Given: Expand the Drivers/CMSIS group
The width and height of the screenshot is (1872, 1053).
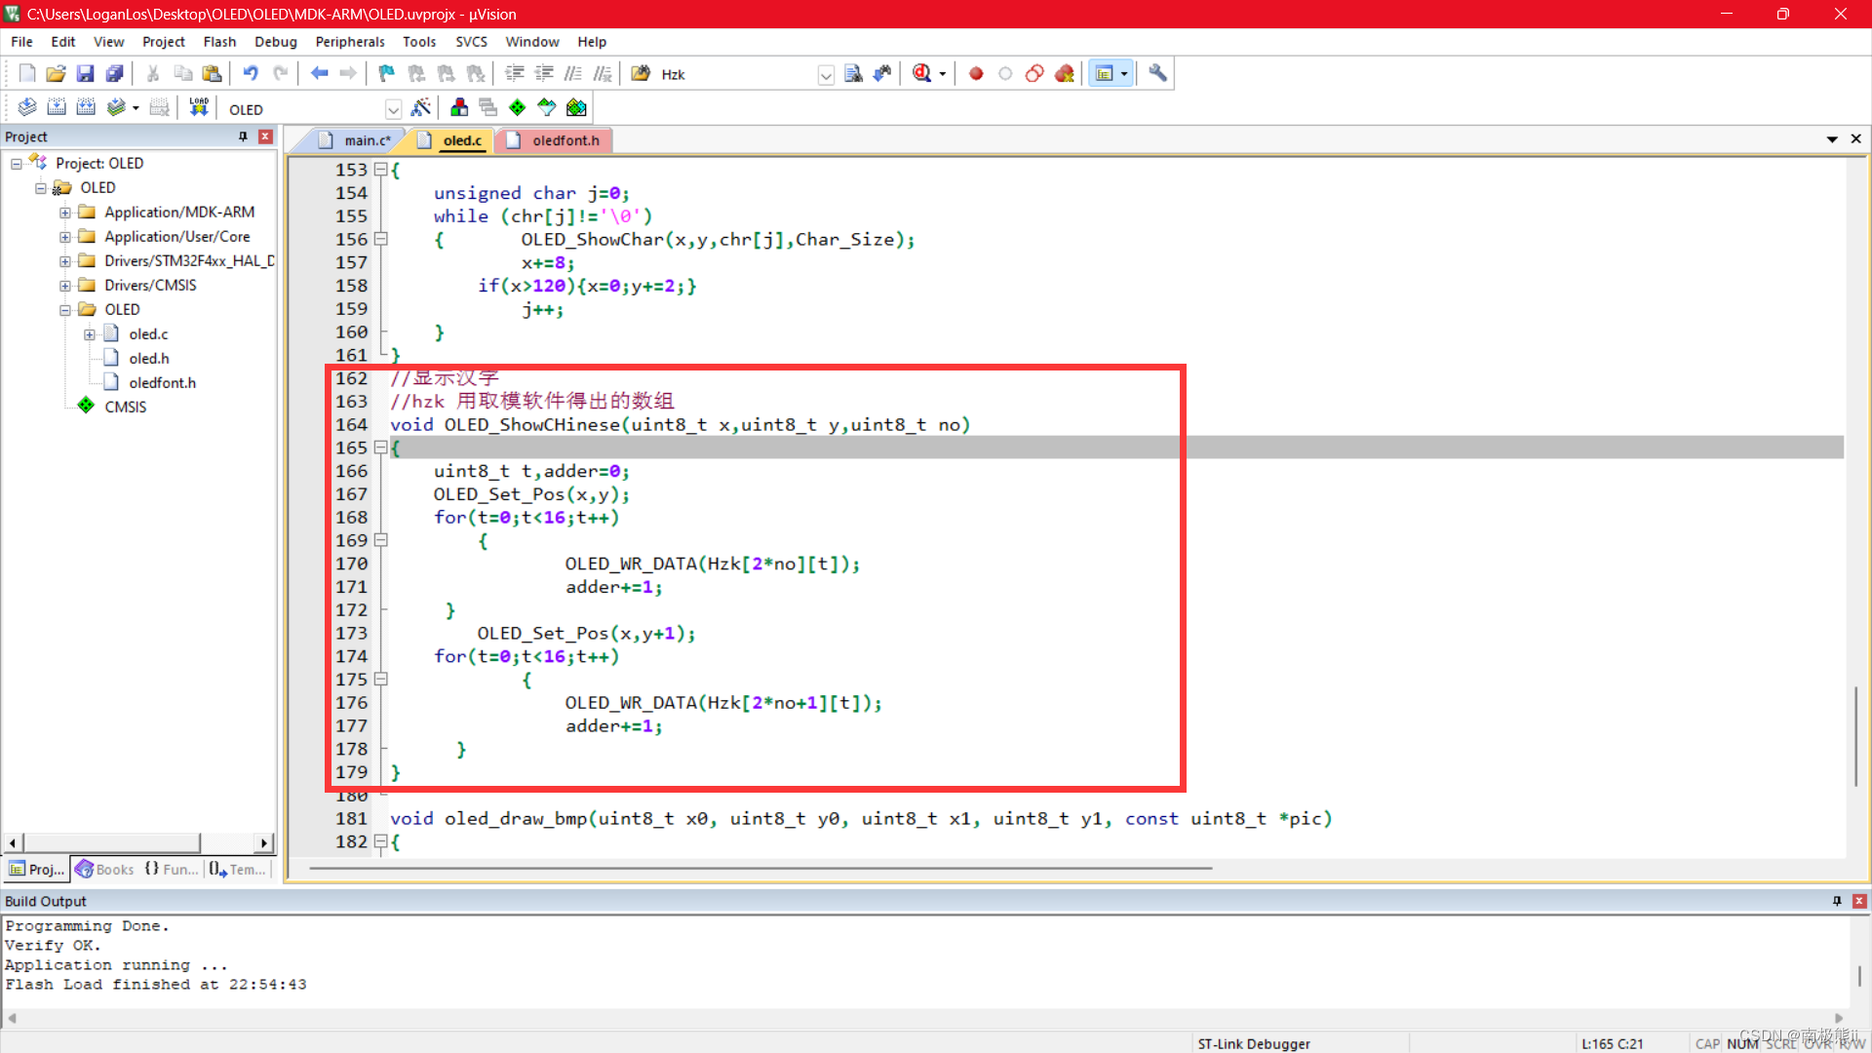Looking at the screenshot, I should point(64,285).
